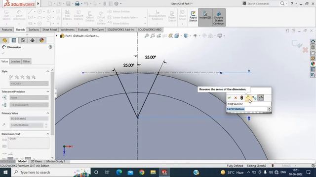Switch to the Surfaces ribbon tab
Image resolution: width=316 pixels, height=177 pixels.
[x=34, y=29]
